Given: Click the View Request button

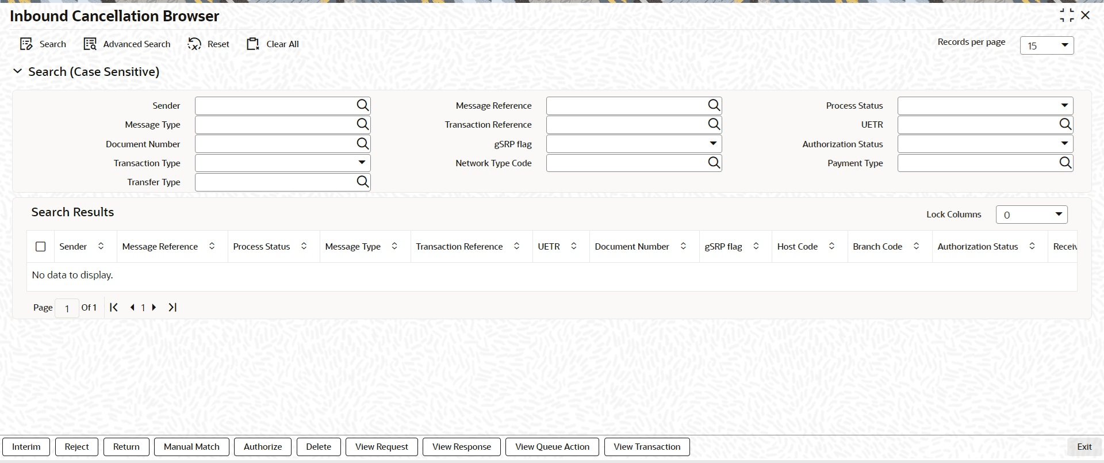Looking at the screenshot, I should pyautogui.click(x=382, y=447).
